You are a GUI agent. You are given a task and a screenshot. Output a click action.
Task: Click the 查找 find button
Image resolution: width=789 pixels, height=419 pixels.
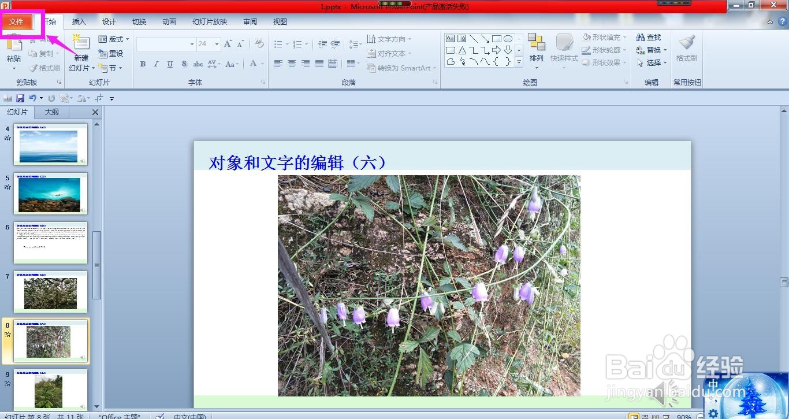(x=649, y=38)
